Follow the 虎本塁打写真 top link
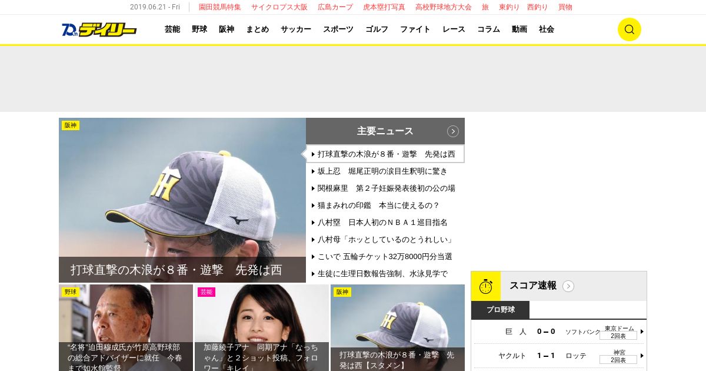 (x=384, y=7)
